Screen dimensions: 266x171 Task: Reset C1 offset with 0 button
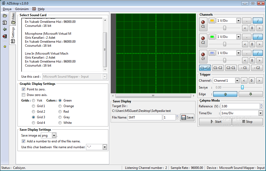[x=252, y=28]
